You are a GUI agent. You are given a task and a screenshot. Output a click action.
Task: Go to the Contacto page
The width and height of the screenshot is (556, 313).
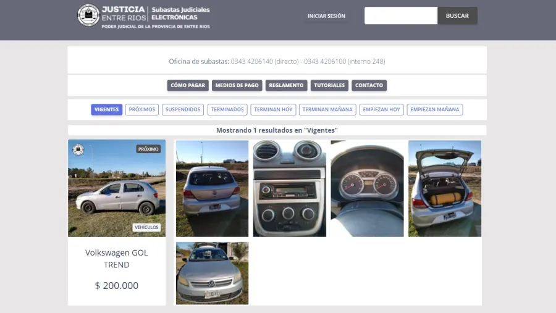click(x=369, y=85)
